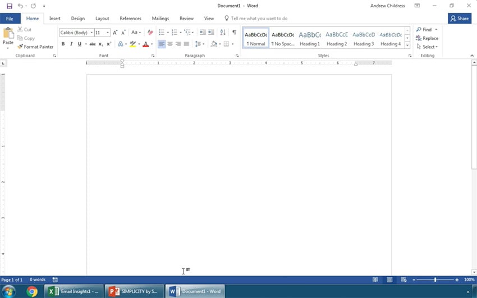The image size is (477, 298).
Task: Increase indent of the paragraph
Action: (211, 33)
